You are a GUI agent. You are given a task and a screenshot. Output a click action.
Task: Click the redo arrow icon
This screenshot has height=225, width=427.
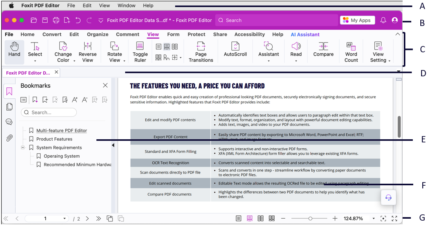pos(89,20)
